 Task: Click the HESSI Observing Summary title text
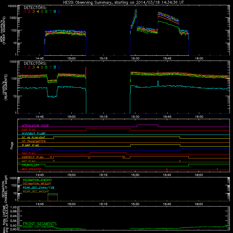coord(123,2)
